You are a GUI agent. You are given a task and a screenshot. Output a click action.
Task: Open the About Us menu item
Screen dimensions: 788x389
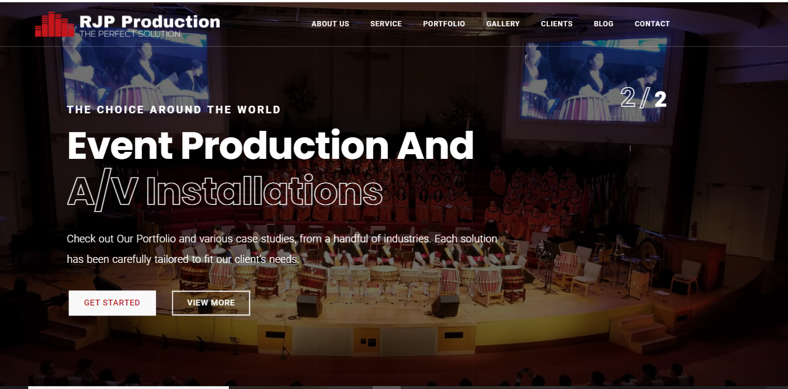(330, 24)
